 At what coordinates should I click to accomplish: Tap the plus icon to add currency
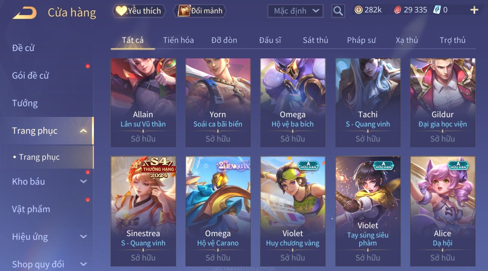click(474, 10)
